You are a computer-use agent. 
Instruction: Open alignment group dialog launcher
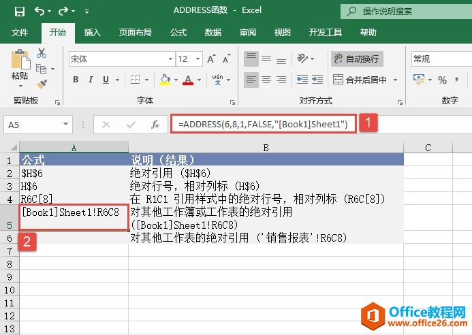400,103
